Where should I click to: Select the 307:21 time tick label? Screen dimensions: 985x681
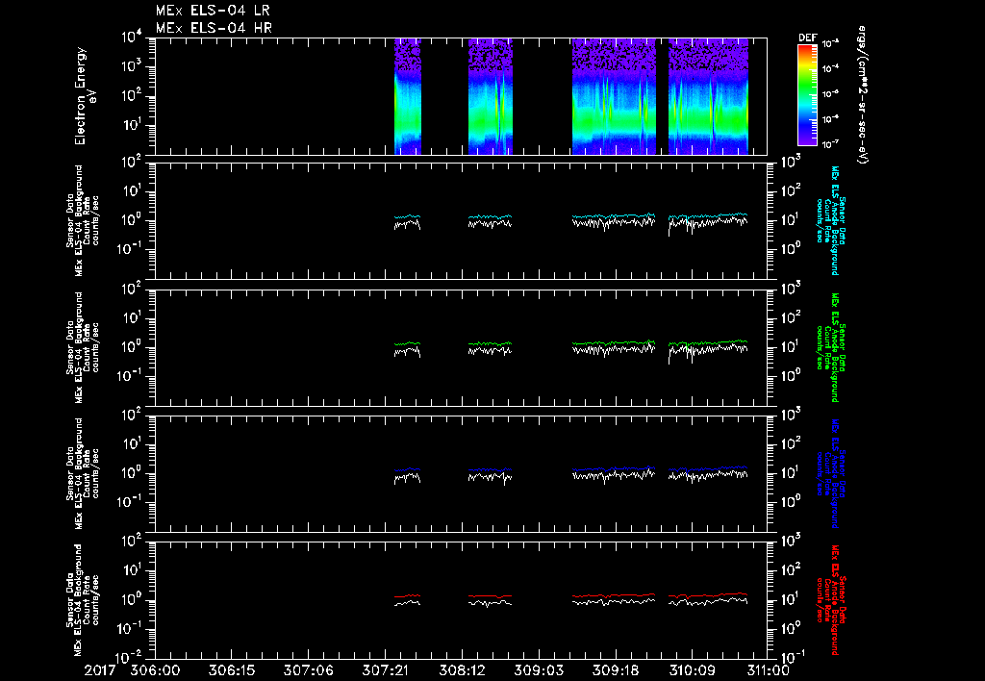tap(385, 670)
